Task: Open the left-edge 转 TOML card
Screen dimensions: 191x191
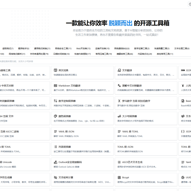Action: pyautogui.click(x=25, y=149)
